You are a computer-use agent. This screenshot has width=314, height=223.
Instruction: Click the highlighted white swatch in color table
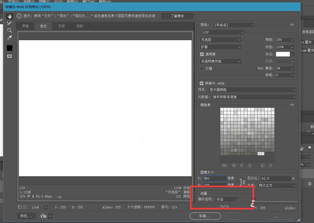[259, 153]
